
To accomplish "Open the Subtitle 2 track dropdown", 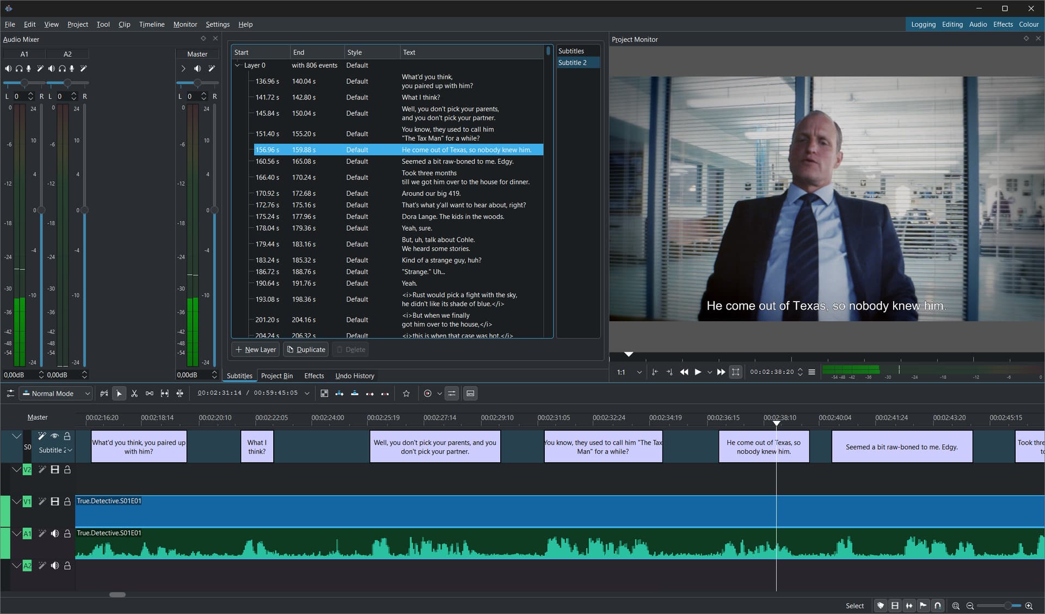I will coord(56,450).
